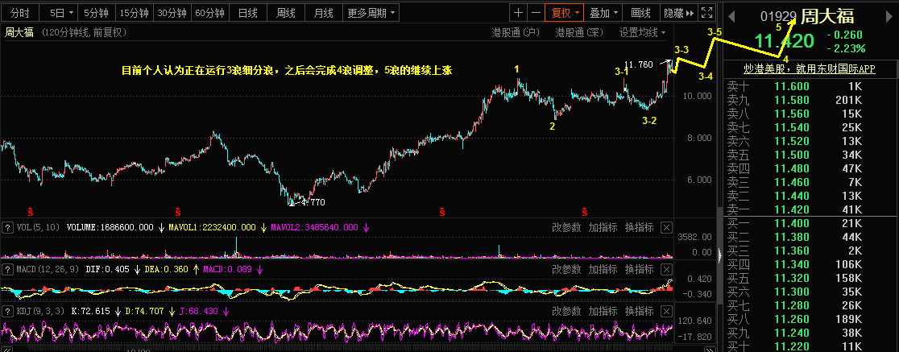Click current price 11.420 in quote panel
This screenshot has height=352, width=899.
784,41
